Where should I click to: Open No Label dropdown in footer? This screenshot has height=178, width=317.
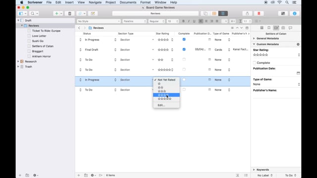pyautogui.click(x=265, y=176)
